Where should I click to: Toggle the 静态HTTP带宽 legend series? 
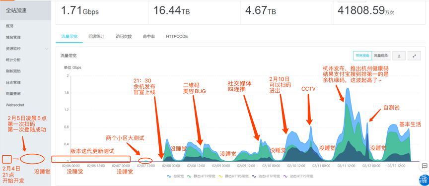coord(201,177)
